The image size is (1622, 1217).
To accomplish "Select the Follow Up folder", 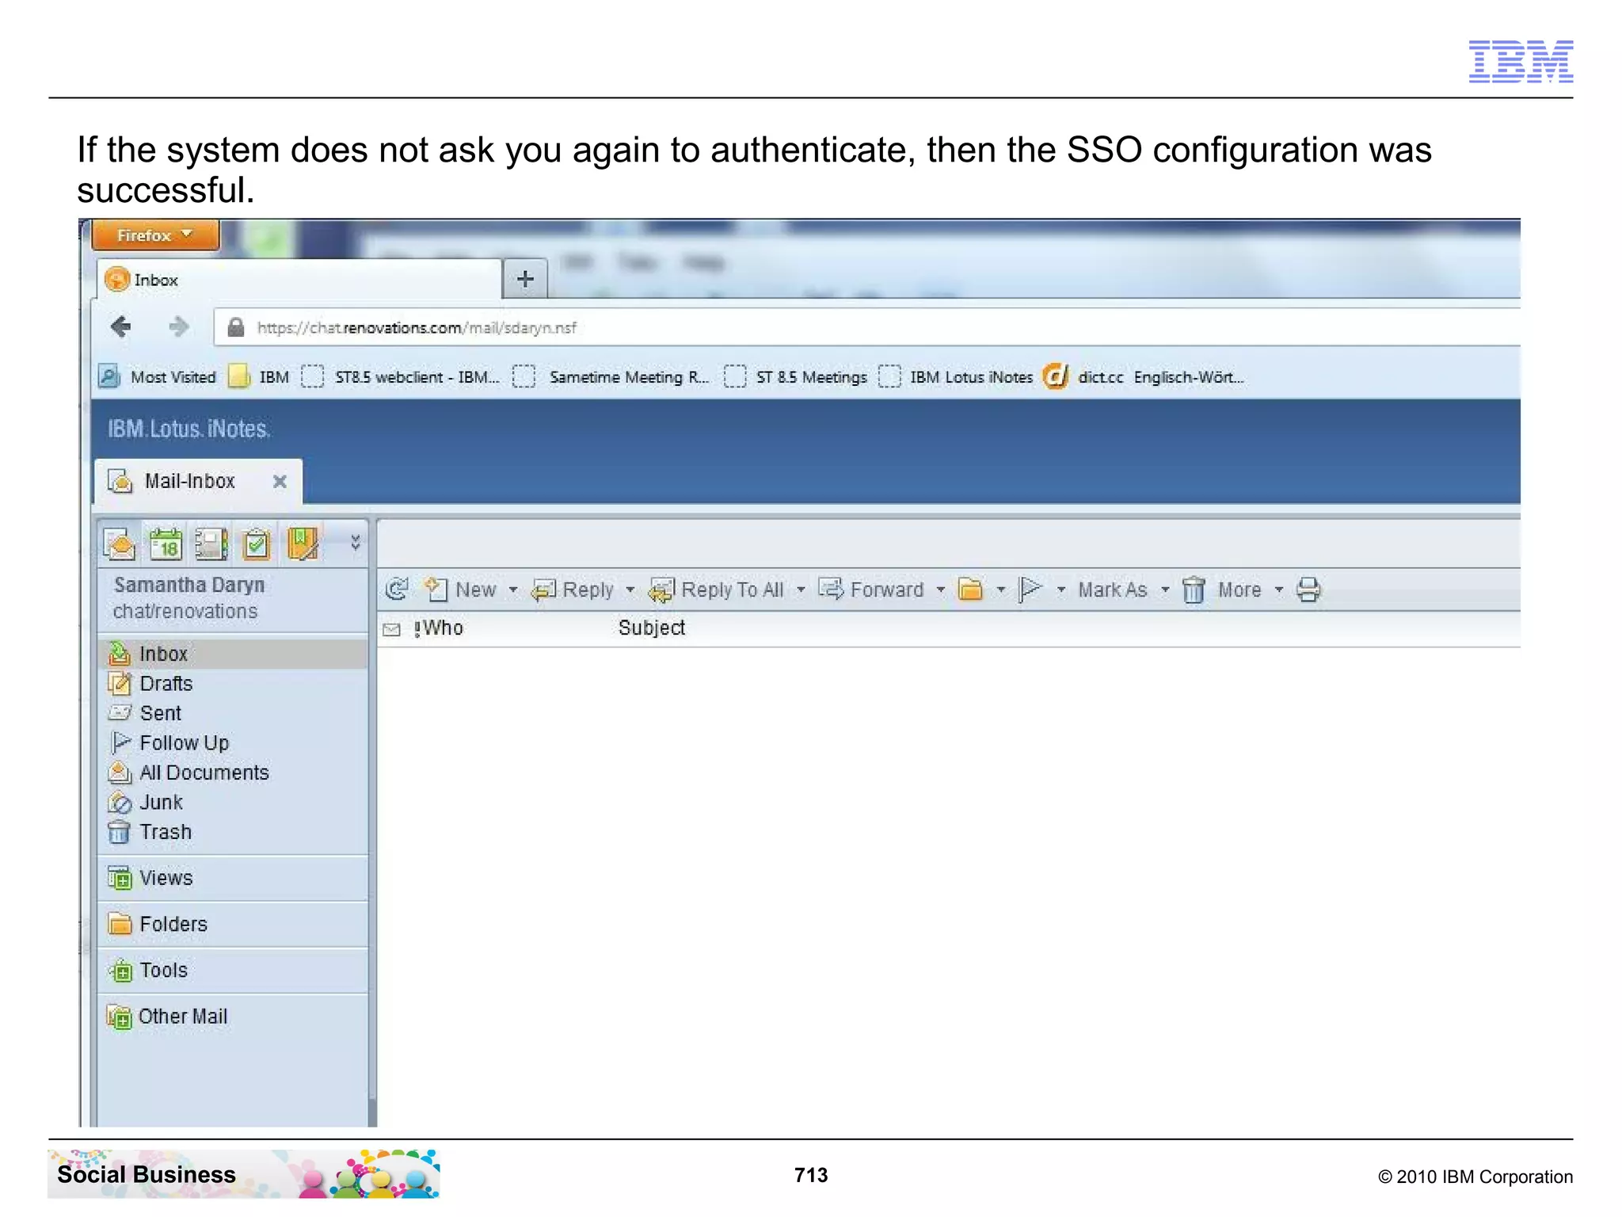I will [233, 742].
